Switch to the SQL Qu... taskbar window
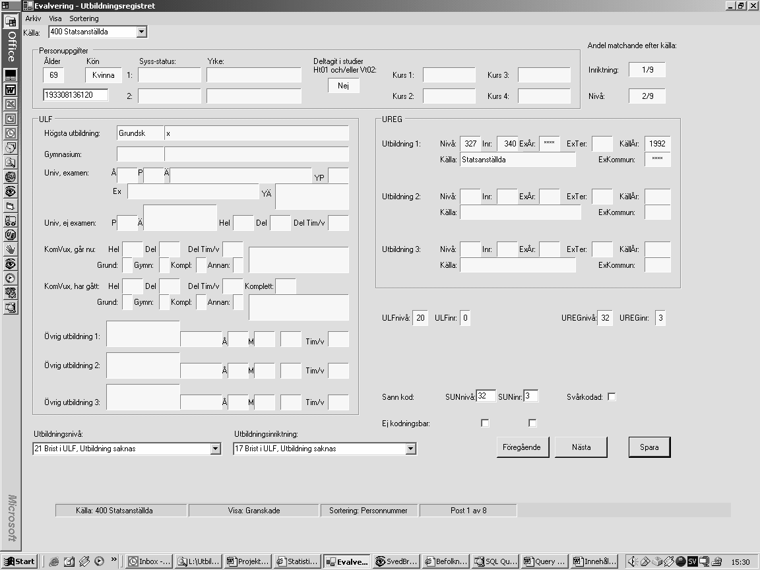Screen dimensions: 760x570 495,561
